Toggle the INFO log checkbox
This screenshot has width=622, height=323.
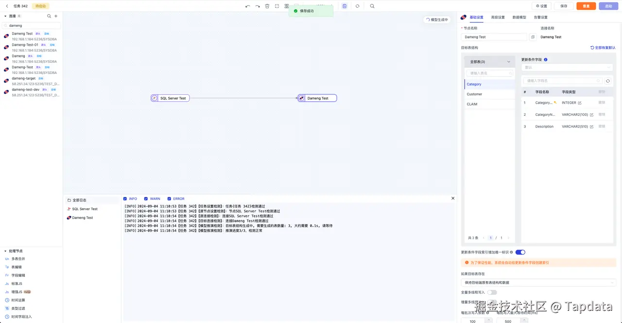click(x=125, y=198)
